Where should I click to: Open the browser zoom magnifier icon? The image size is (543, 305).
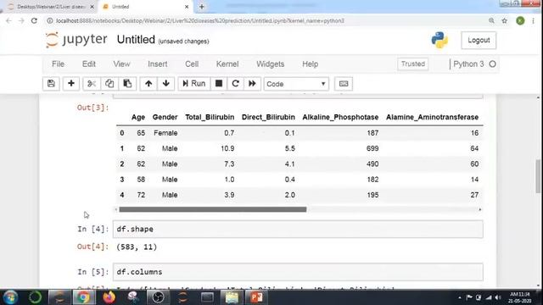click(x=491, y=20)
